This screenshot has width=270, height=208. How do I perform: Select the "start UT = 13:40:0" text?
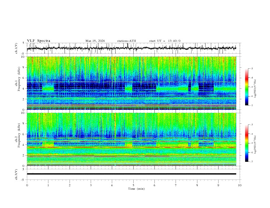pyautogui.click(x=165, y=41)
